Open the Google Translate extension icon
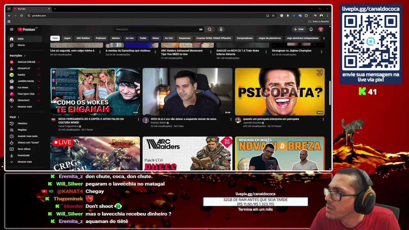The image size is (409, 230). (x=300, y=16)
